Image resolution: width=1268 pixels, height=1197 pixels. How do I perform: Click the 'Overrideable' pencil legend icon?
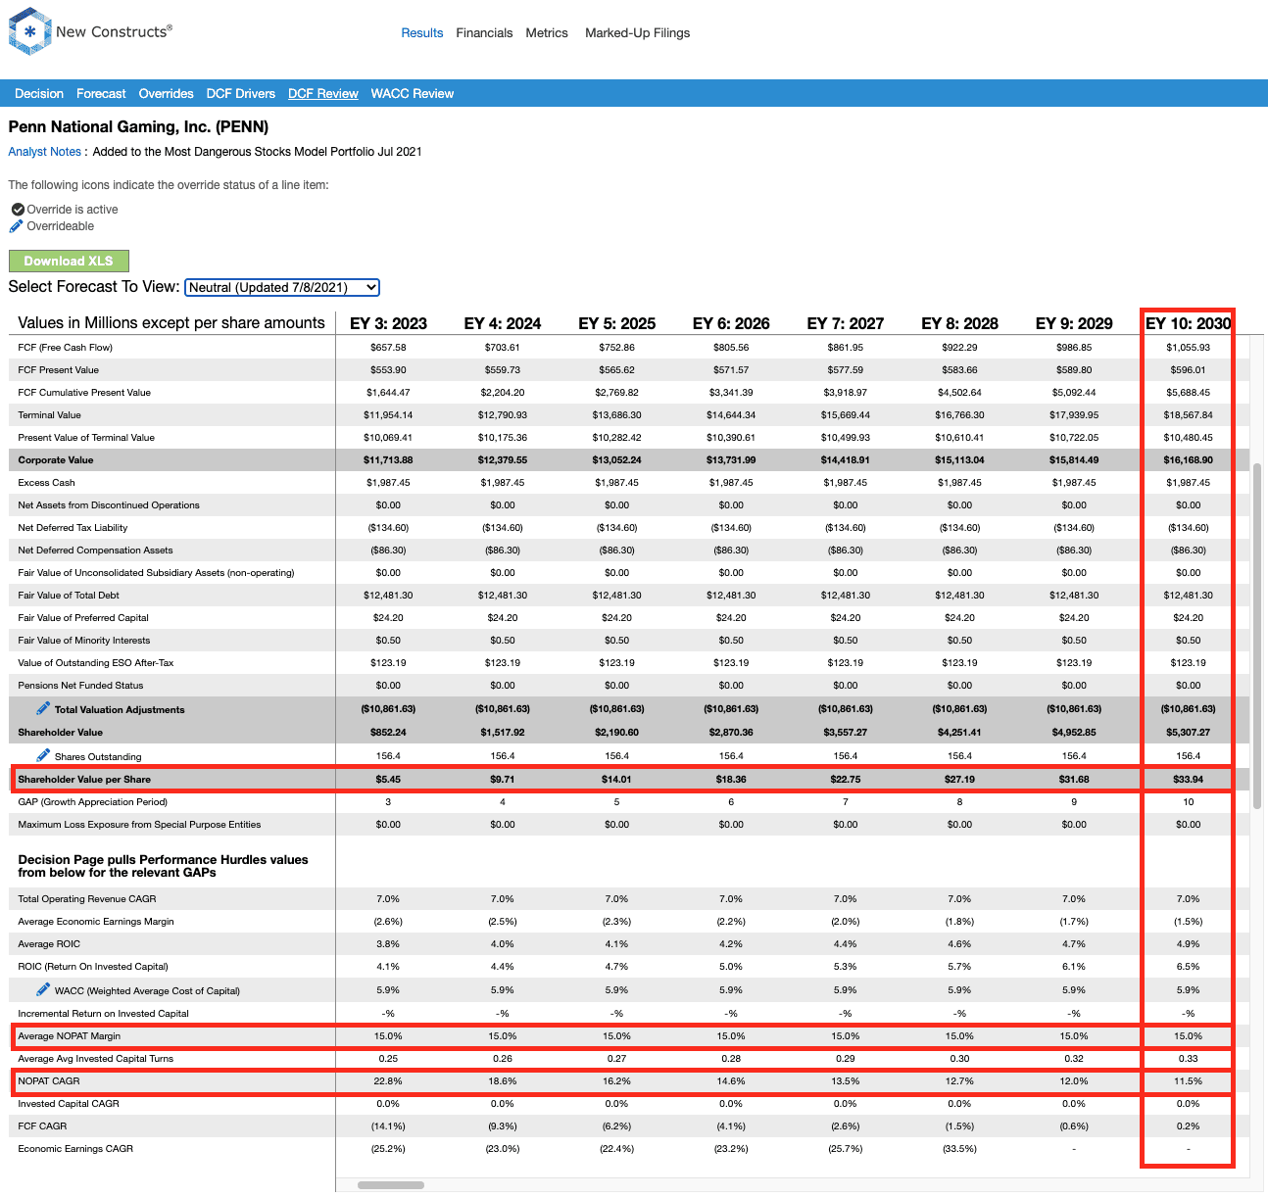(16, 226)
